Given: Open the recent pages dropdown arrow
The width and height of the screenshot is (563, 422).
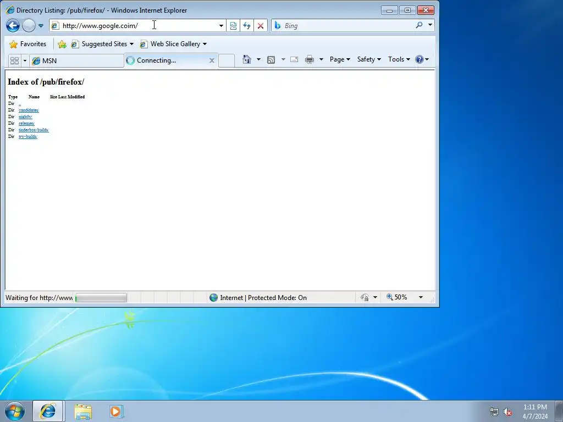Looking at the screenshot, I should pyautogui.click(x=41, y=26).
